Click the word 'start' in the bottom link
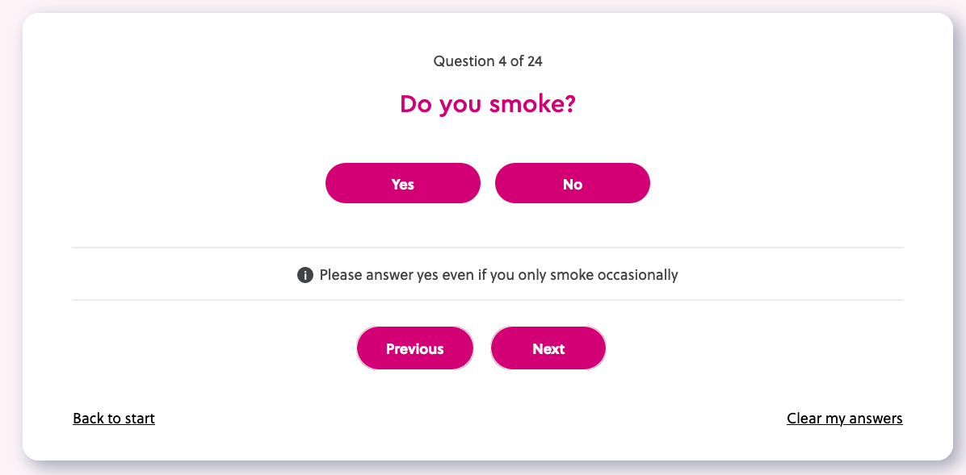966x475 pixels. click(x=139, y=419)
